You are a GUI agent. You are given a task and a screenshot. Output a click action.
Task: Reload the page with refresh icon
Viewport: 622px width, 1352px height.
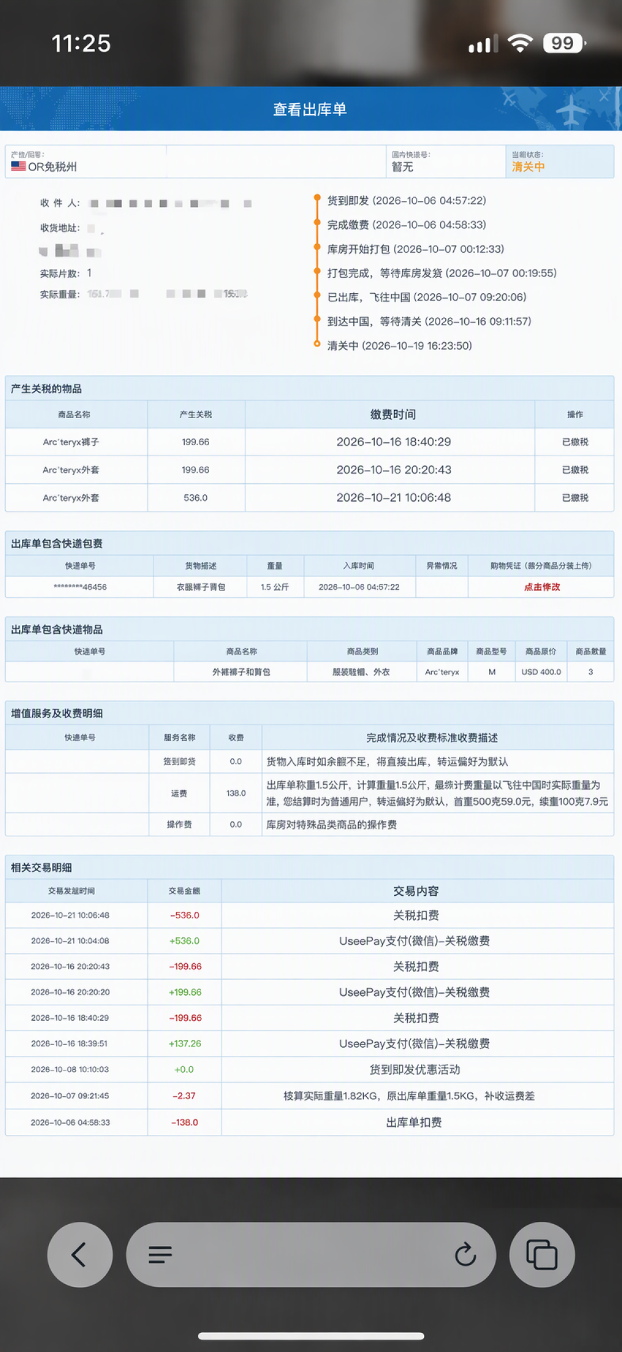[x=465, y=1254]
